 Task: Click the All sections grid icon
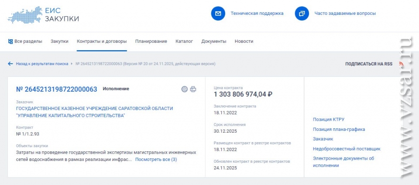(x=10, y=41)
